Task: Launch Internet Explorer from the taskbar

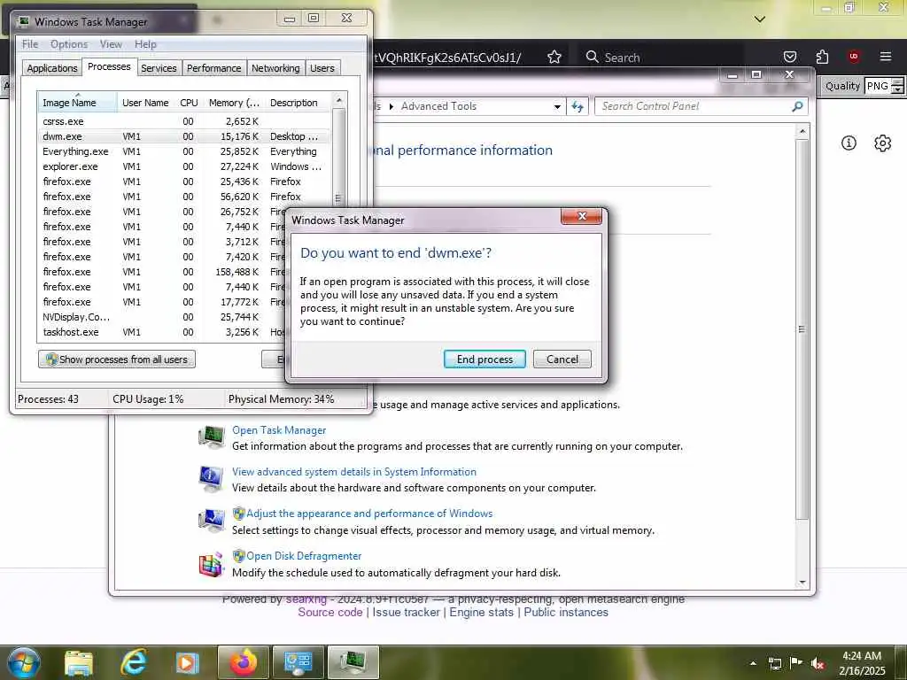Action: coord(134,662)
